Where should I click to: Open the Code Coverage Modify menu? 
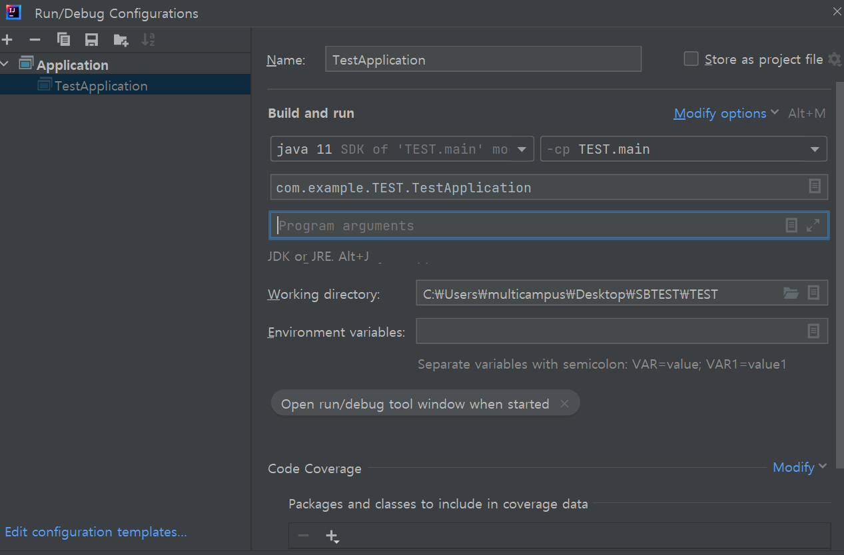point(799,467)
